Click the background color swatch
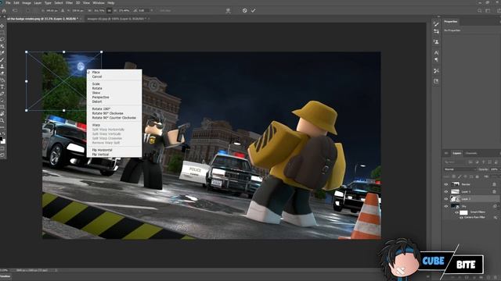501x281 pixels. pos(3,141)
